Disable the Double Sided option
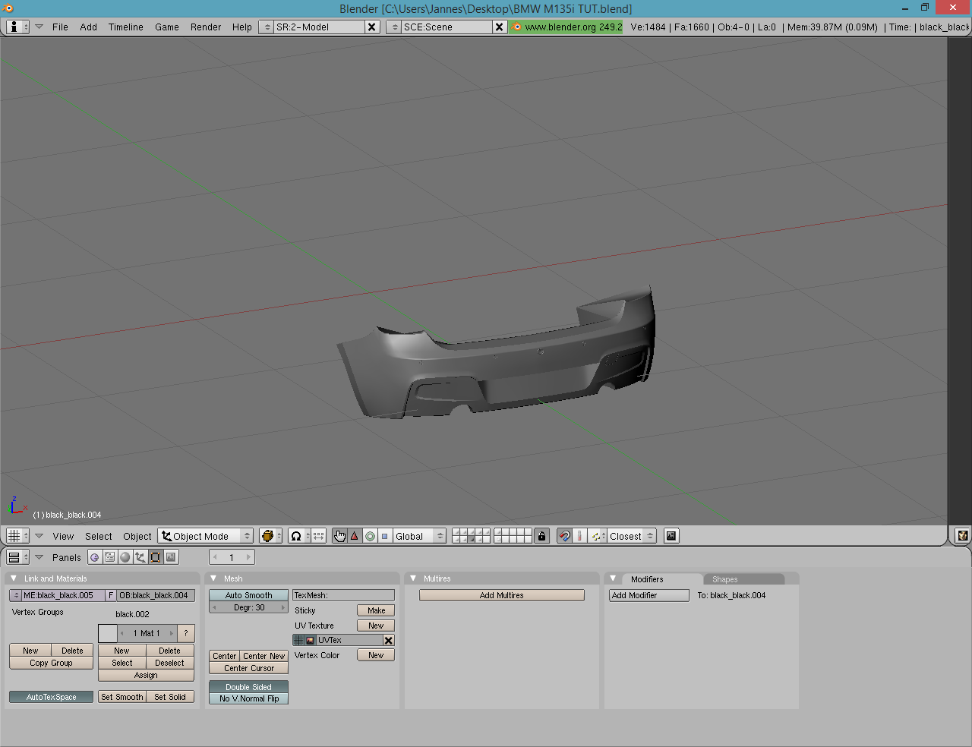 pos(248,687)
